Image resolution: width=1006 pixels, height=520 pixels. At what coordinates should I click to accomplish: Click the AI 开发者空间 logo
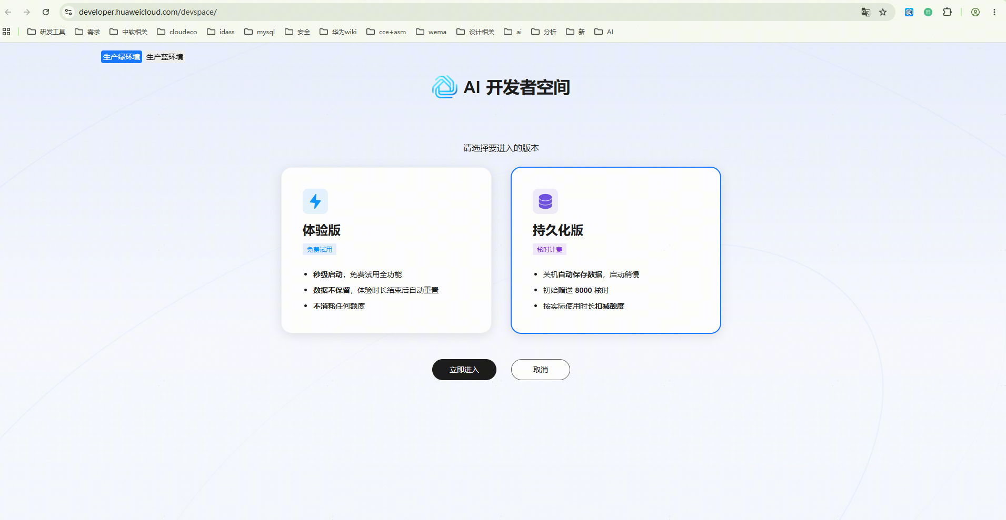tap(445, 87)
